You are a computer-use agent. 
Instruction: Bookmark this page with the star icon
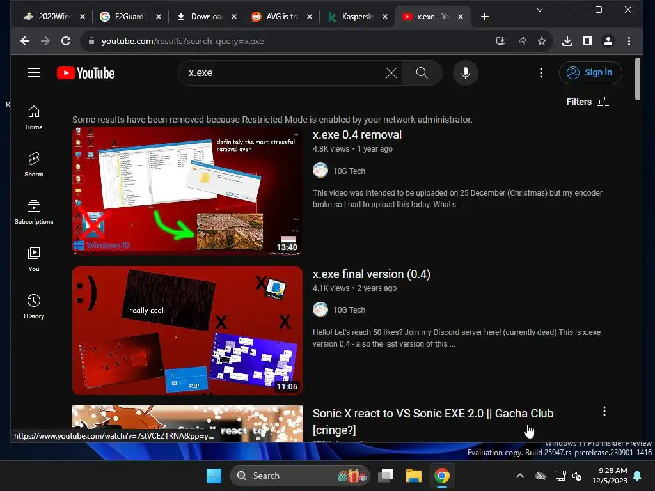tap(542, 41)
